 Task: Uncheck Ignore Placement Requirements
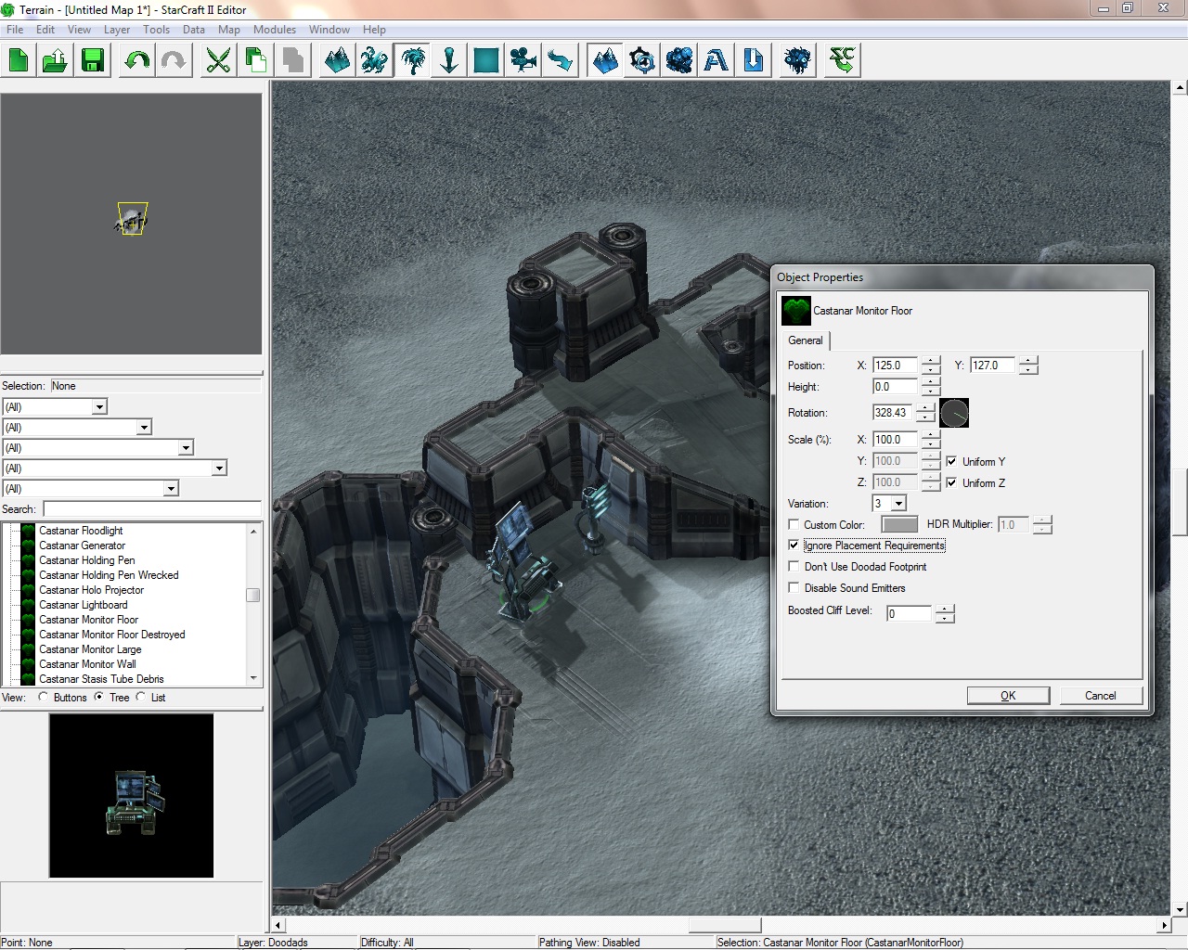coord(794,546)
